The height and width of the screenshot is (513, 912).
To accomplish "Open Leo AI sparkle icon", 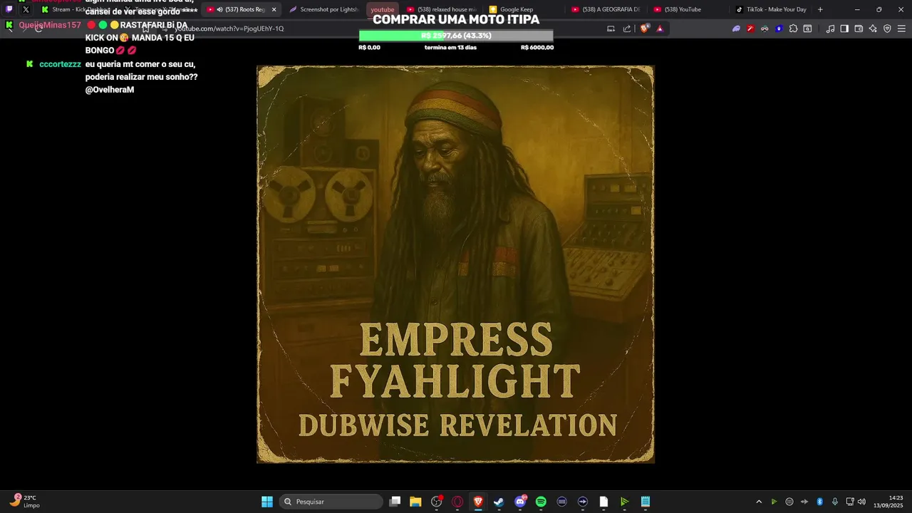I will tap(873, 28).
